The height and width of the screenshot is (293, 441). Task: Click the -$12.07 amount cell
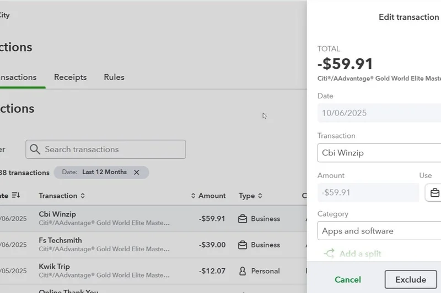point(212,271)
